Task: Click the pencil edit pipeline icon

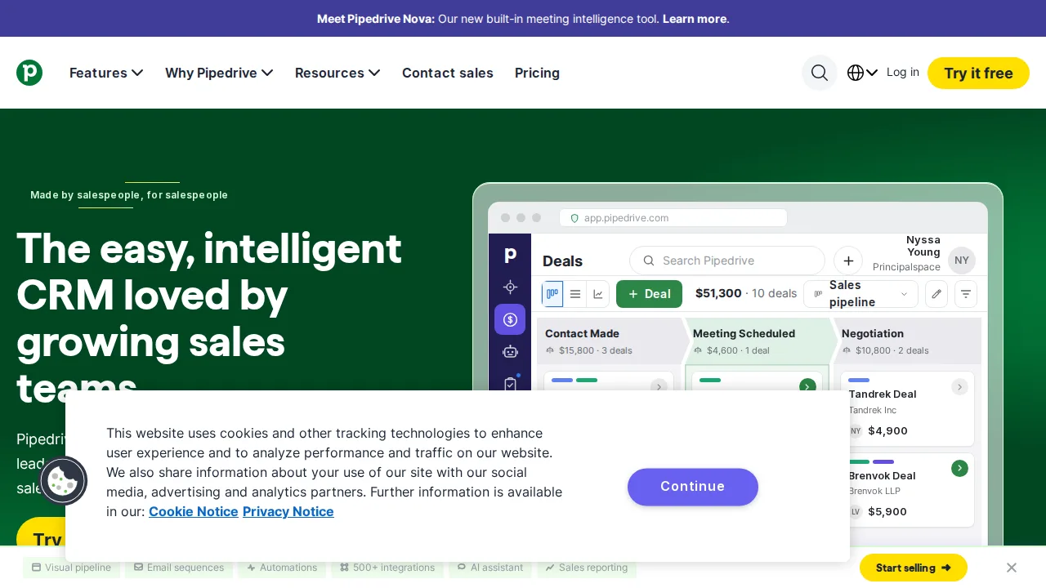Action: click(x=936, y=294)
